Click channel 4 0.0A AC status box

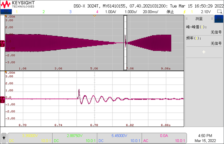click(164, 138)
